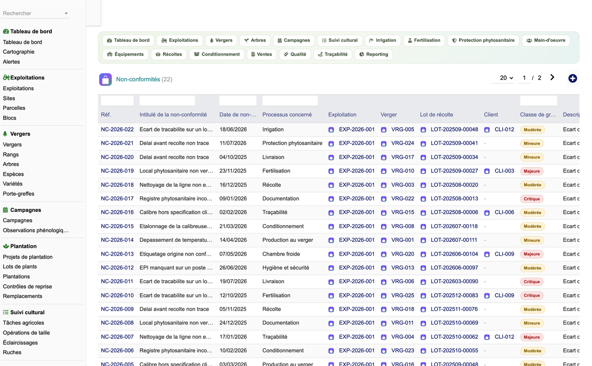
Task: Click exploitation icon in NC-2026-022 row
Action: click(x=331, y=130)
